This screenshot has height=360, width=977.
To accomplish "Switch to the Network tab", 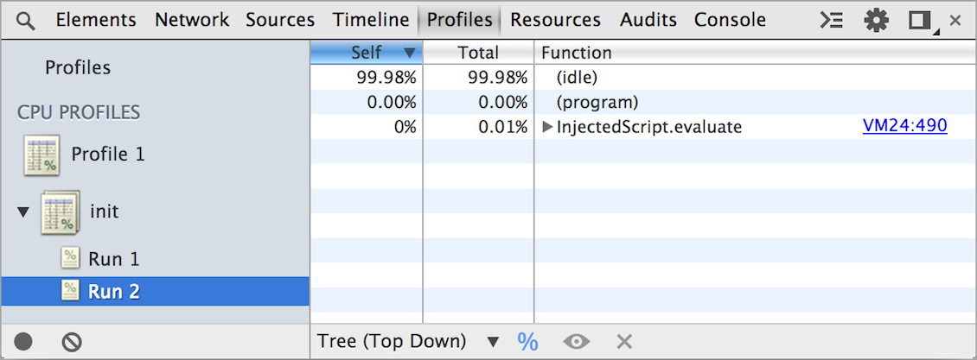I will [x=191, y=20].
